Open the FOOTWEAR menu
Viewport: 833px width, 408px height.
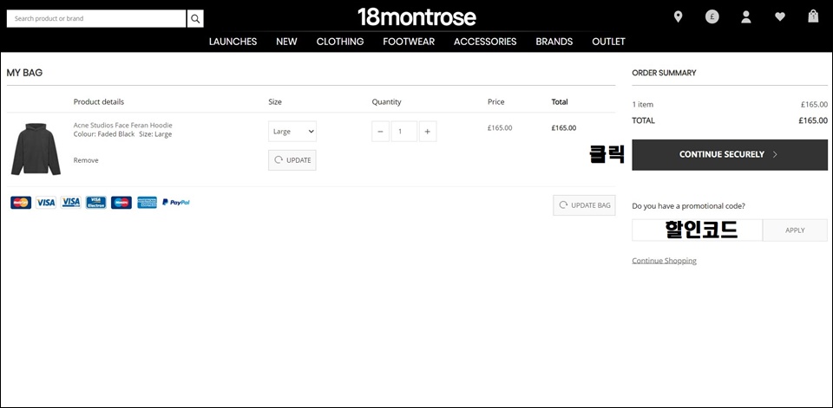[x=409, y=42]
